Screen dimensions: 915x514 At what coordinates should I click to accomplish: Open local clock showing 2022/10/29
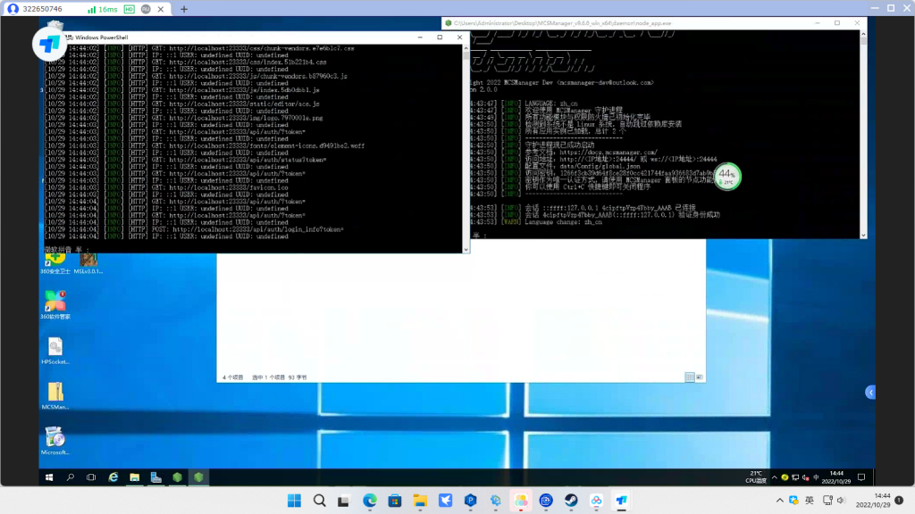pyautogui.click(x=873, y=501)
